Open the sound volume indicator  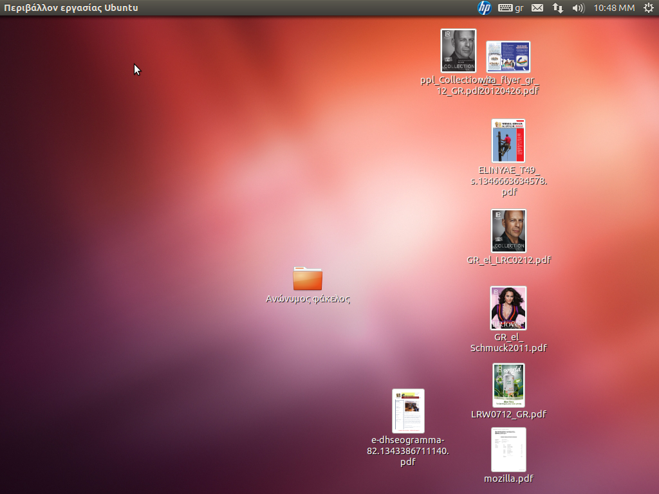tap(578, 8)
